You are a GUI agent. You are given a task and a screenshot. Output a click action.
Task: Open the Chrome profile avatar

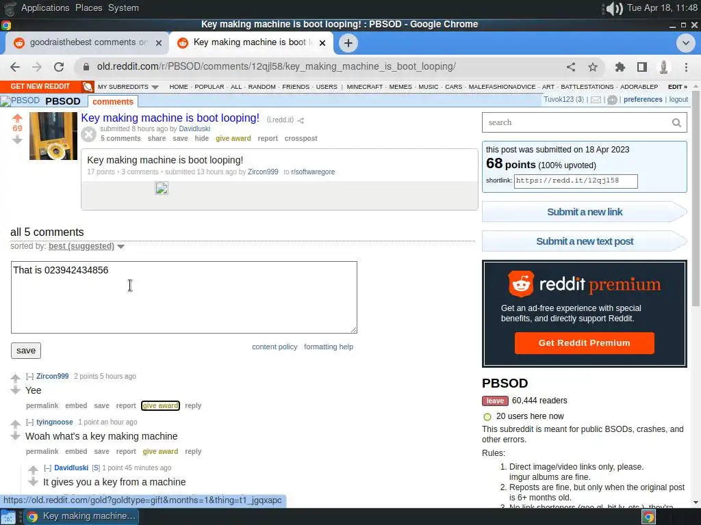click(x=664, y=67)
